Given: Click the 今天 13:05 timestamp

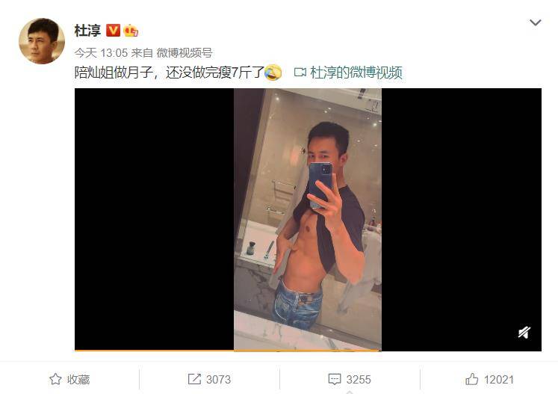Looking at the screenshot, I should point(101,53).
